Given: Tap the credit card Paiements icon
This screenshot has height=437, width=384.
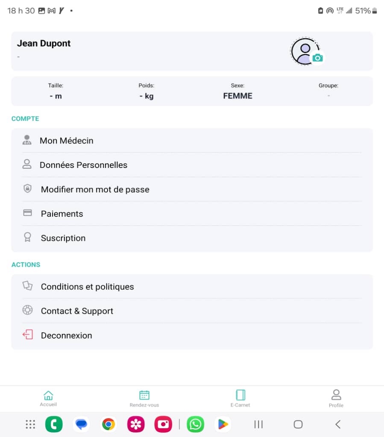Looking at the screenshot, I should coord(27,213).
